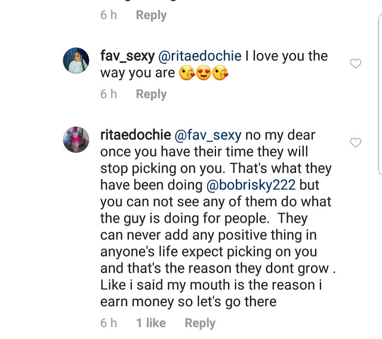Like fav_sexy's comment with the heart icon

pos(356,63)
